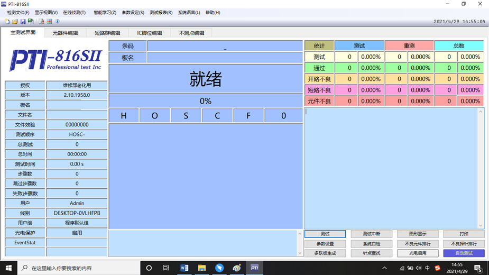Click the 0% progress bar
Viewport: 489px width, 275px height.
(206, 101)
